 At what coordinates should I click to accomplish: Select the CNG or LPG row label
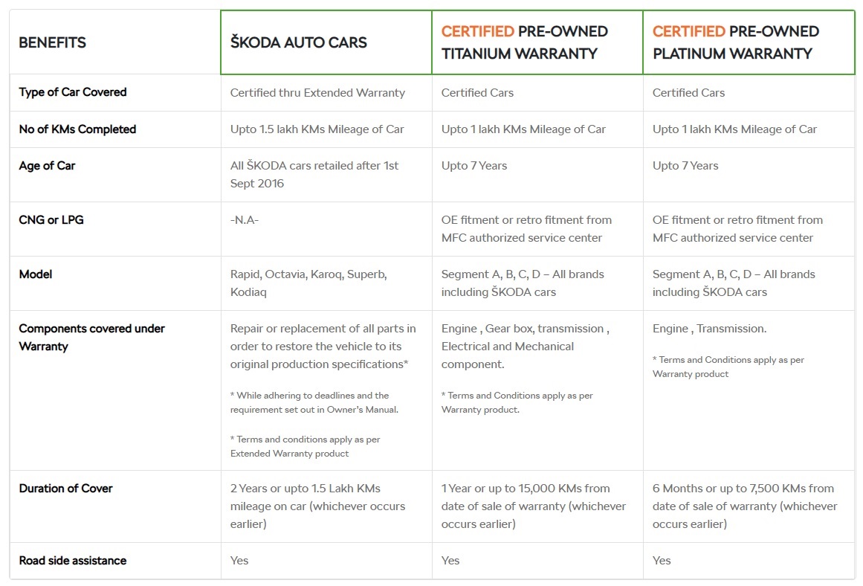51,219
